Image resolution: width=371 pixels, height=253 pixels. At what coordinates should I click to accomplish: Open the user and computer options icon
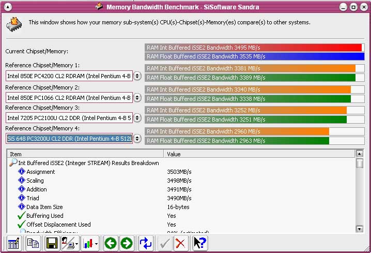(67, 243)
